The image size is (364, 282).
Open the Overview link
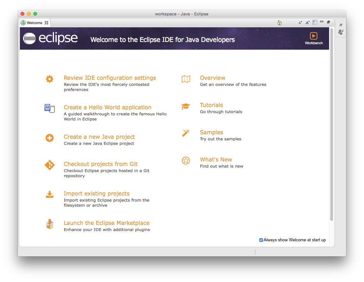pos(212,78)
